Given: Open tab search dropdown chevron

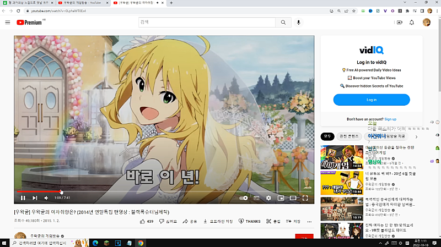Looking at the screenshot, I should point(405,3).
